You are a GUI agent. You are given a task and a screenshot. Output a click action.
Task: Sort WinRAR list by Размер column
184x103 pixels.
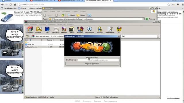47,40
